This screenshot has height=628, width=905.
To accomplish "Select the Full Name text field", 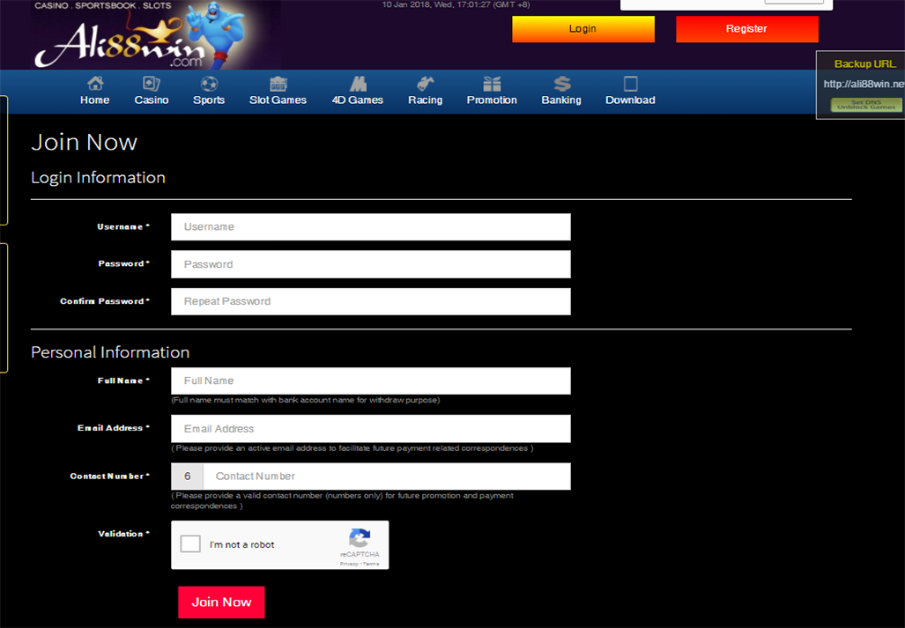I will (371, 380).
